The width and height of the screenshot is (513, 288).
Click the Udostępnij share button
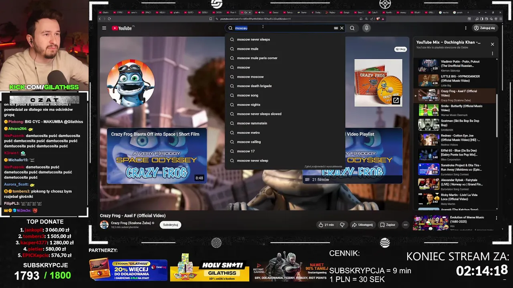tap(362, 225)
